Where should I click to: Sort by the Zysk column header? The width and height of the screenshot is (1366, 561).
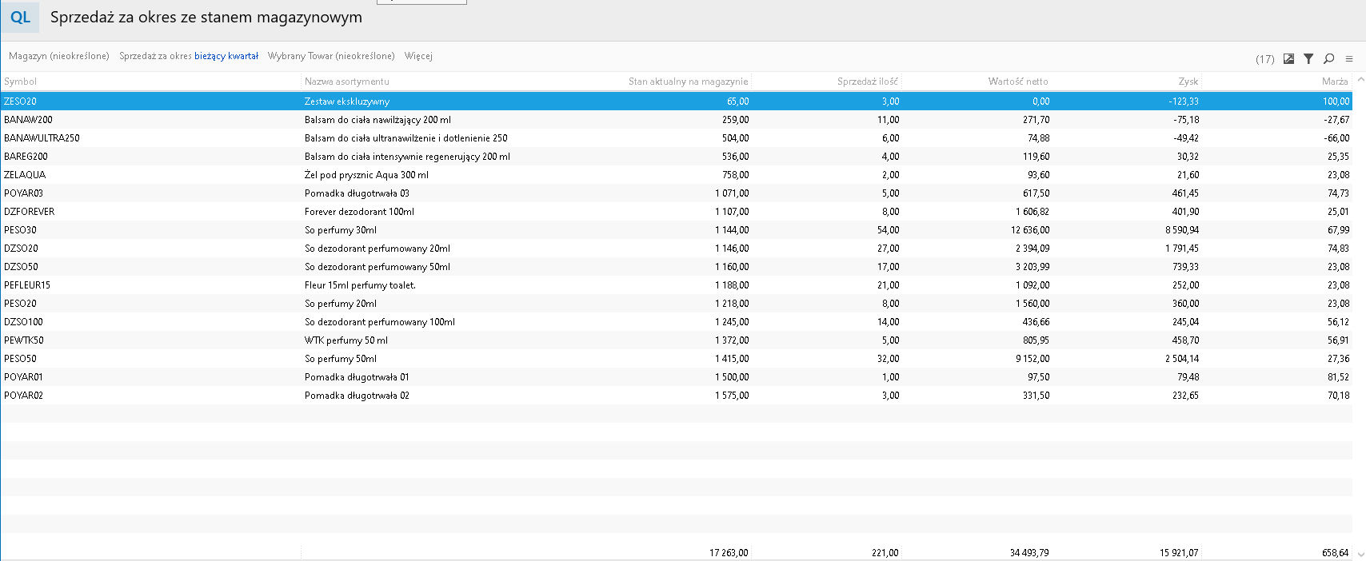click(1188, 82)
